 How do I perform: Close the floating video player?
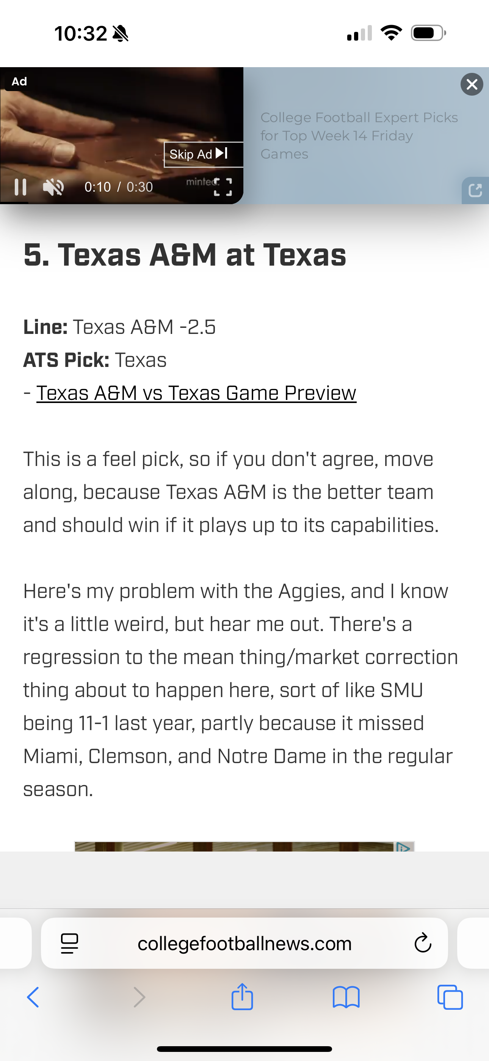472,85
